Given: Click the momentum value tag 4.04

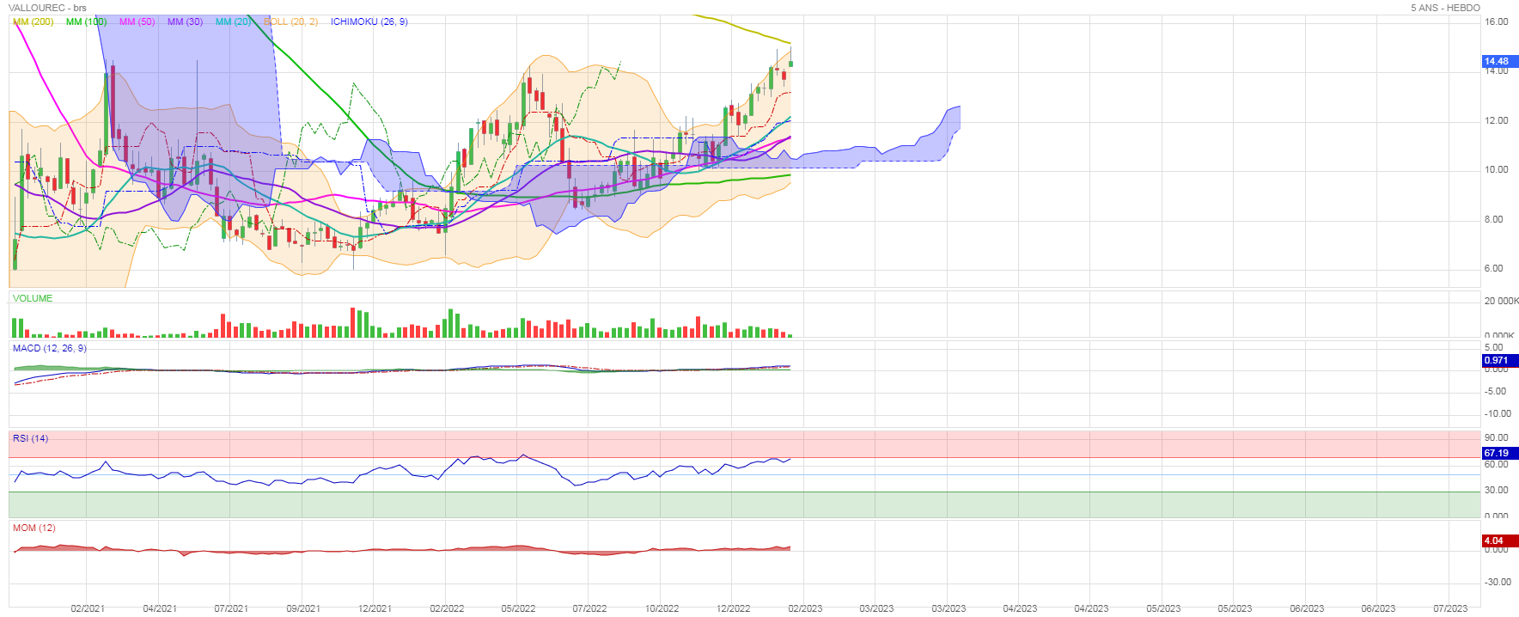Looking at the screenshot, I should pos(1500,541).
